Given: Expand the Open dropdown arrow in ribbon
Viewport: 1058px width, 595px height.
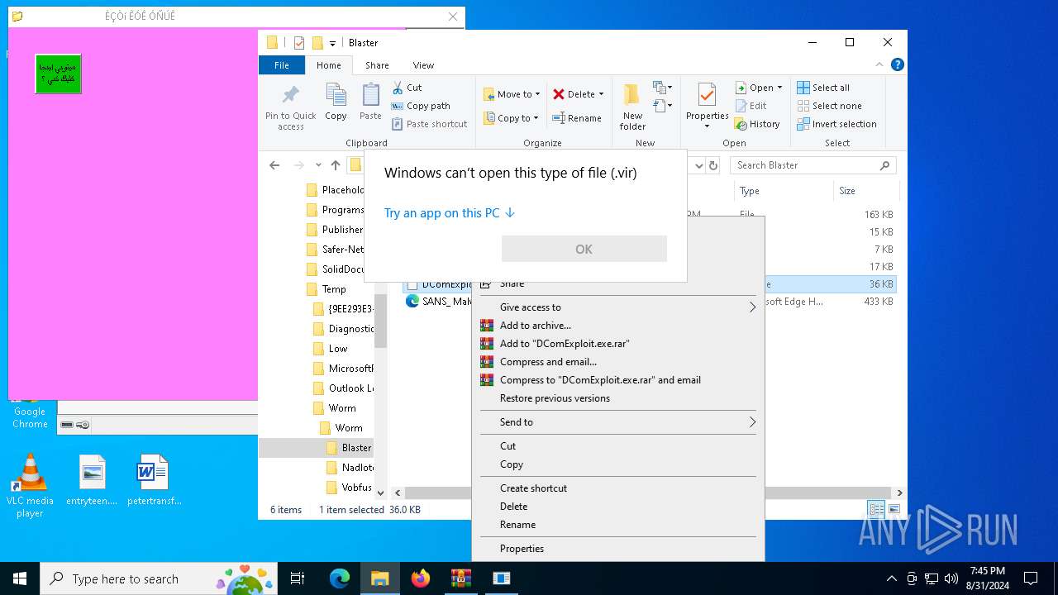Looking at the screenshot, I should click(x=779, y=88).
